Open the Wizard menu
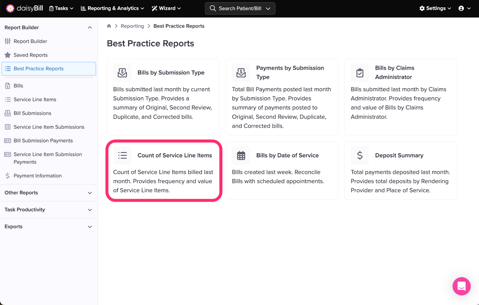479x305 pixels. click(166, 8)
